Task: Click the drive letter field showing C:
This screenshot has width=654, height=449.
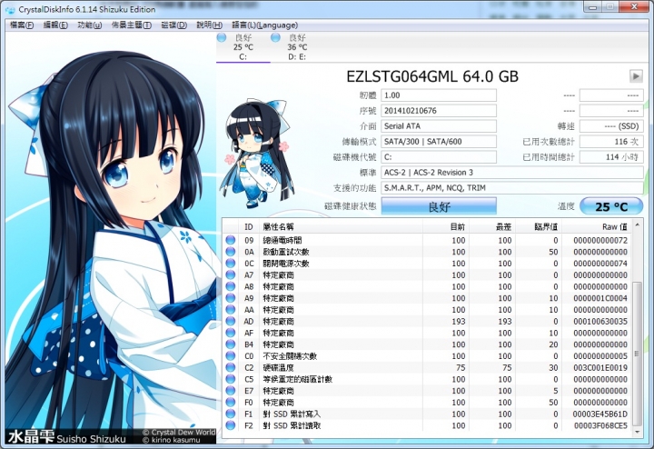Action: coord(439,157)
